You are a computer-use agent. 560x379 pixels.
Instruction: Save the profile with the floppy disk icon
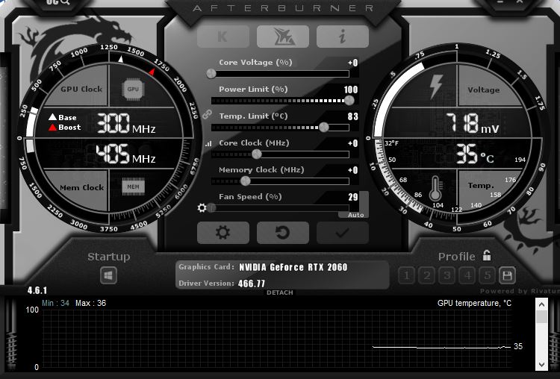(x=507, y=275)
